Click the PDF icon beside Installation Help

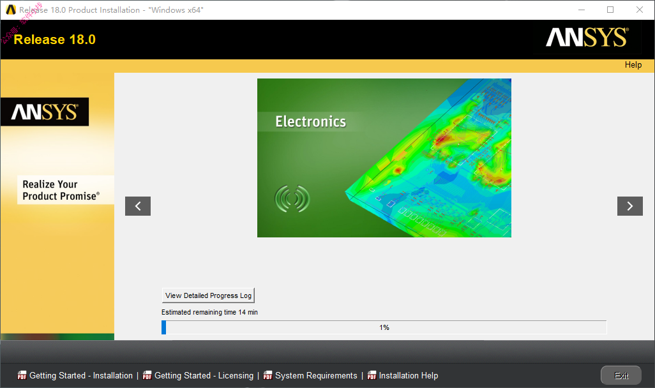point(372,375)
